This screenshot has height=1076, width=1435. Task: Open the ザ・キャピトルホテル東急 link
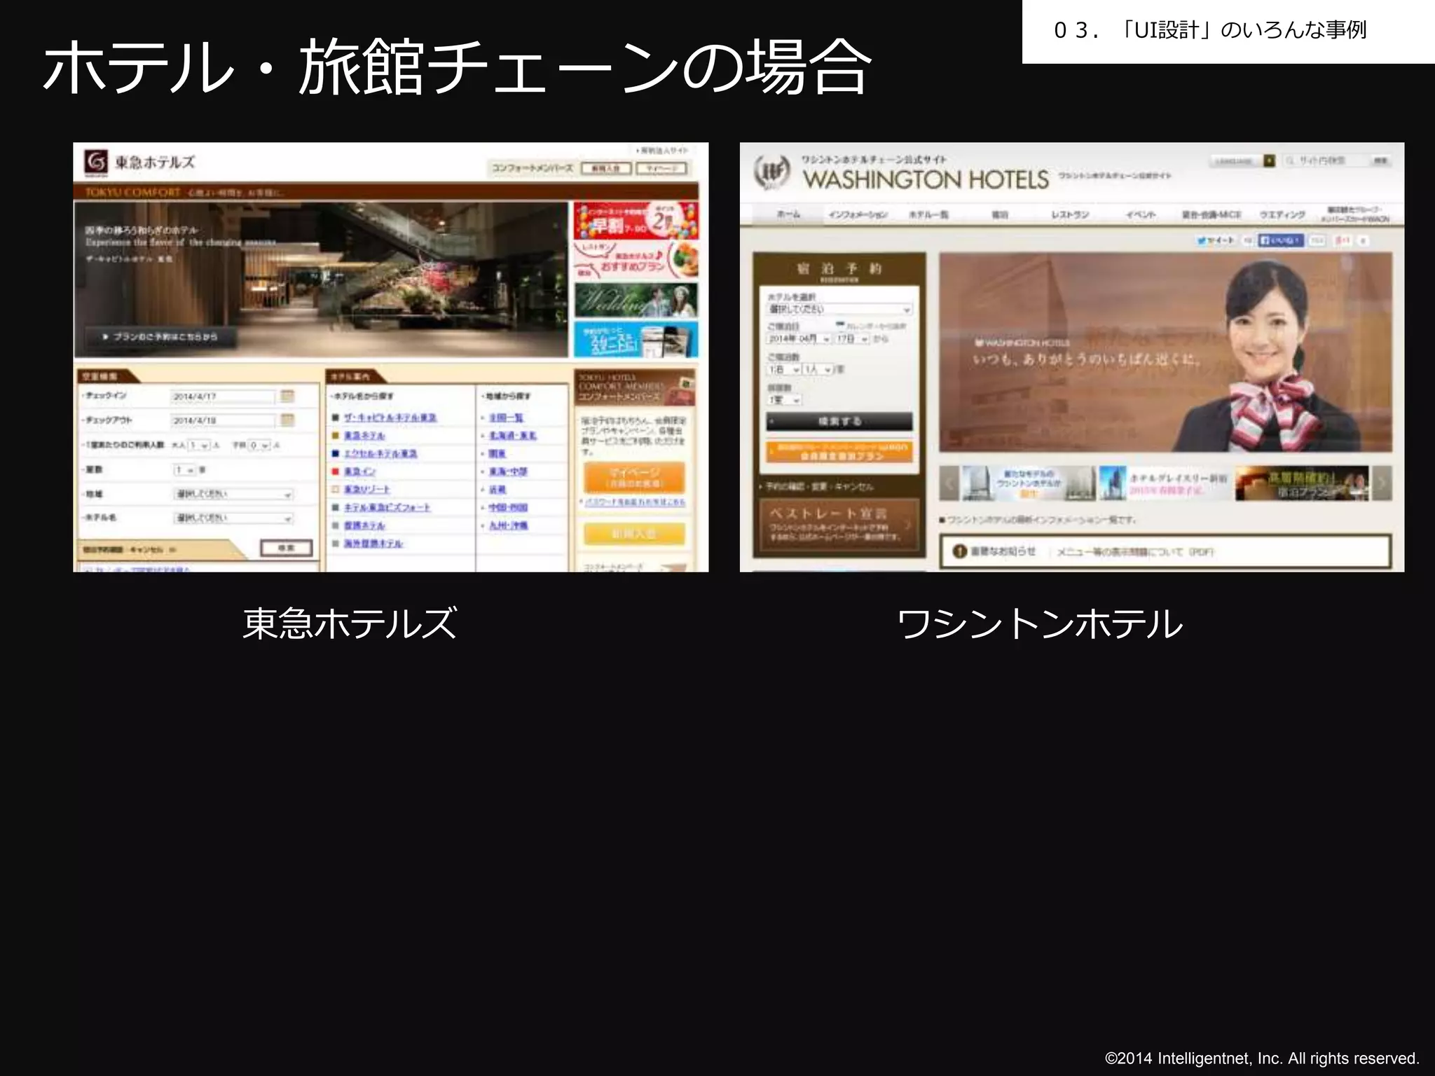pyautogui.click(x=390, y=418)
